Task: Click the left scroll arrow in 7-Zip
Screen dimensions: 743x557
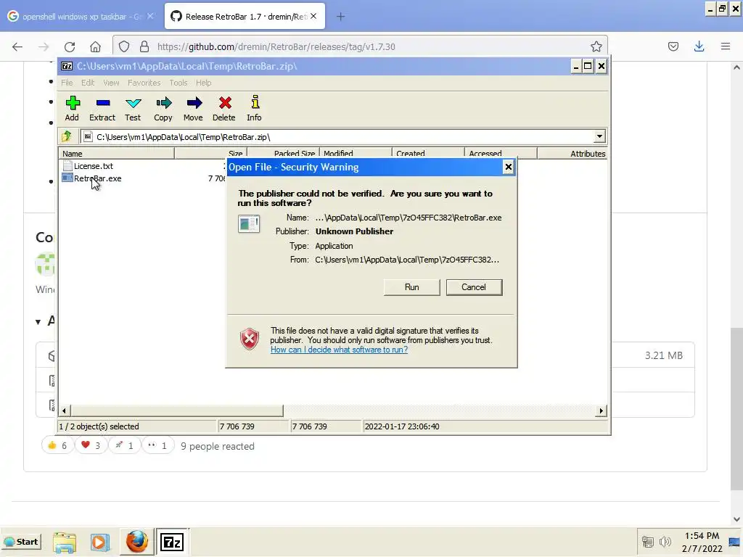Action: pos(64,410)
